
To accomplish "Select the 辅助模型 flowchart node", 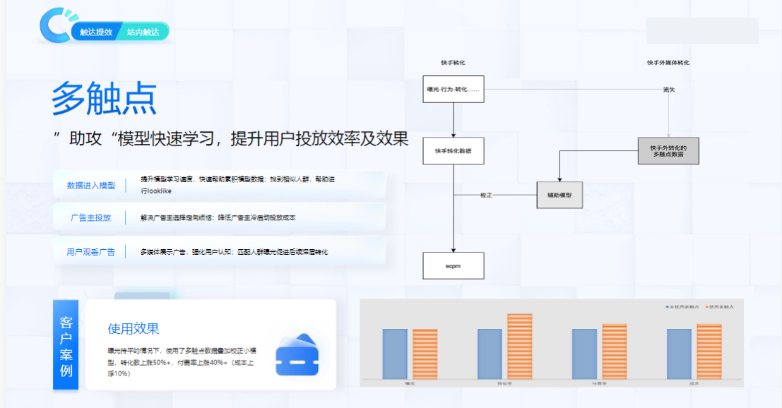I will [x=559, y=196].
